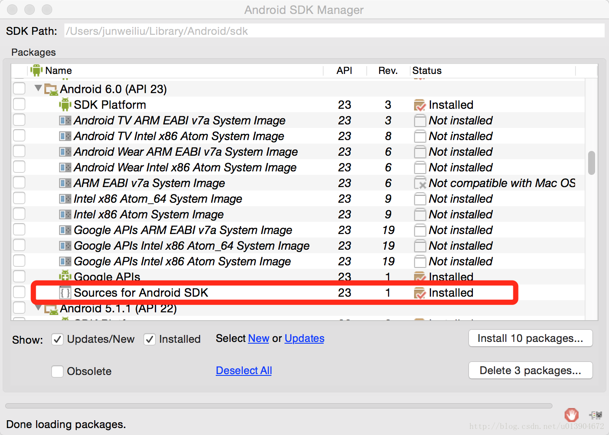Click the Updates link
Screen dimensions: 609x435
point(304,338)
